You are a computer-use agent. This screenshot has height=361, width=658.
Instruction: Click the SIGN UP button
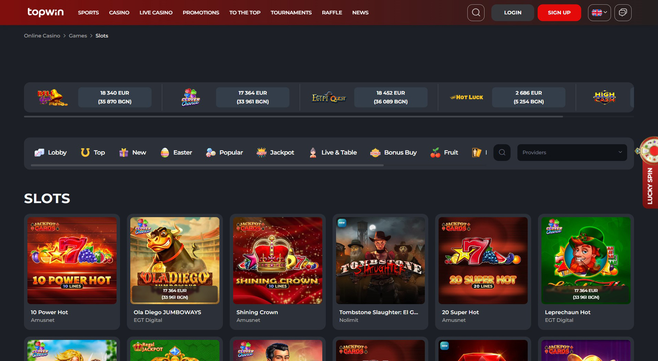(x=559, y=13)
